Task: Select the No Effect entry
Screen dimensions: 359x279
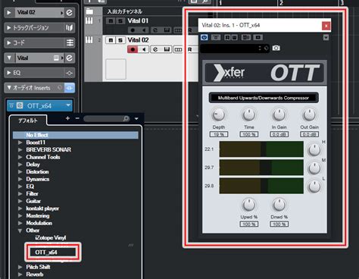Action: click(x=76, y=135)
